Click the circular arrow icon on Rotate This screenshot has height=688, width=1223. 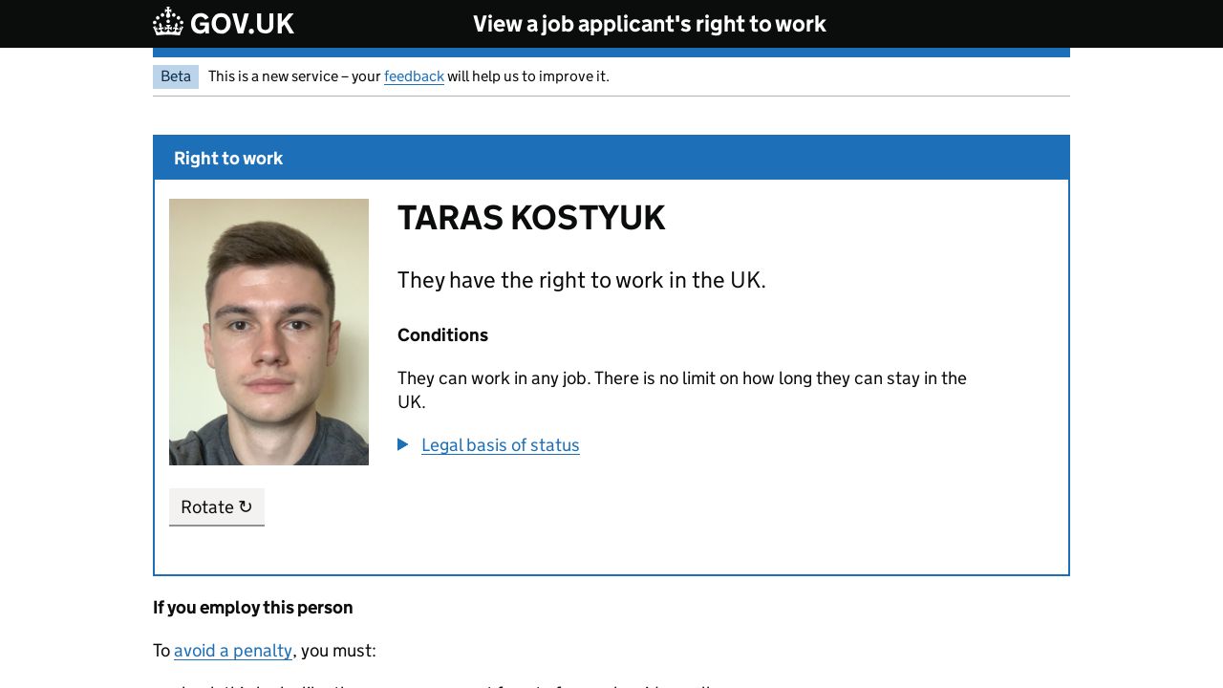pyautogui.click(x=246, y=506)
